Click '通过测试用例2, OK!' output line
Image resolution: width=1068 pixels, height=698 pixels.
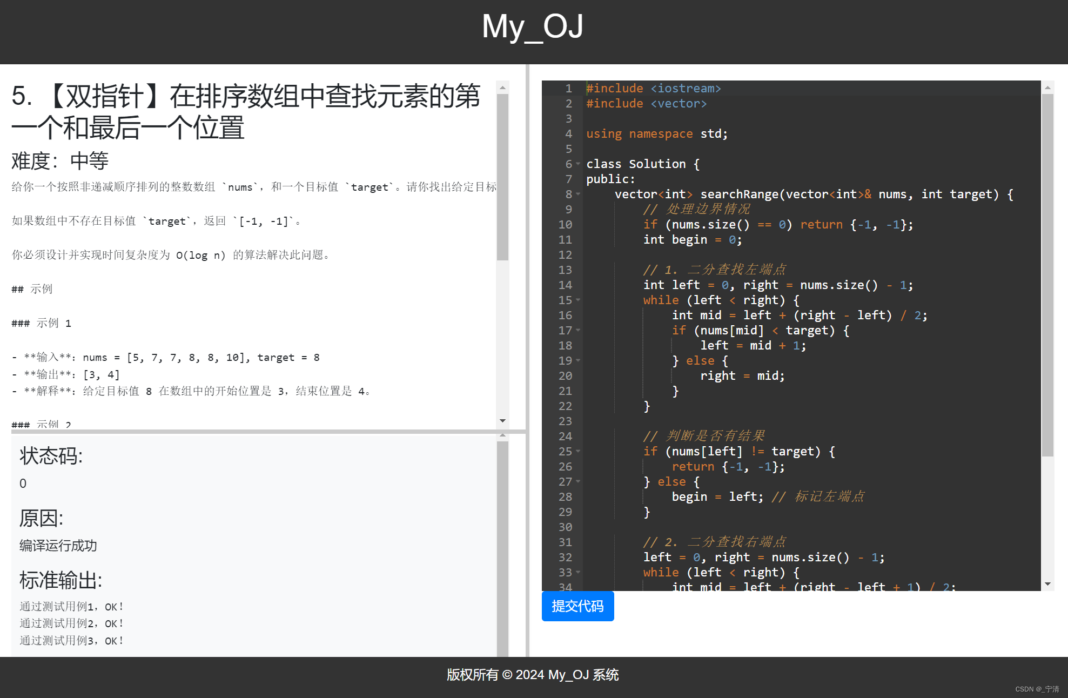click(x=72, y=623)
